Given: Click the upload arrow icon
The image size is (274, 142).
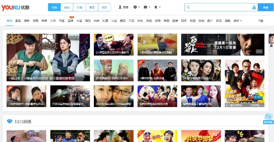Looking at the screenshot, I should click(156, 7).
